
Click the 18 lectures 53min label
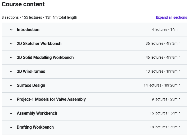point(165,127)
